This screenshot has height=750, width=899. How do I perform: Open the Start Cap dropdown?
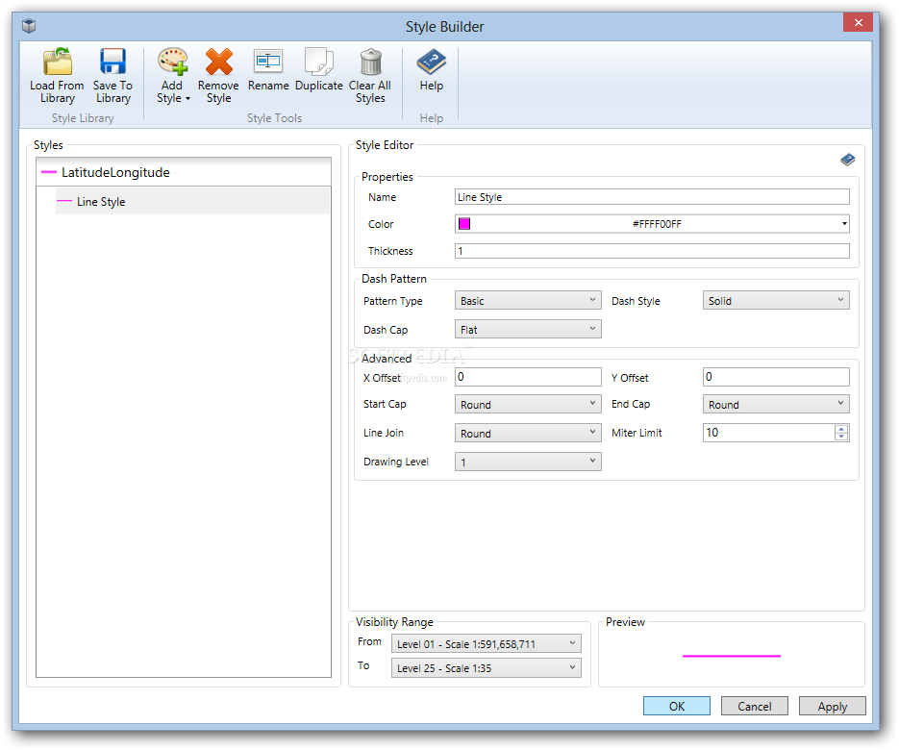tap(528, 404)
